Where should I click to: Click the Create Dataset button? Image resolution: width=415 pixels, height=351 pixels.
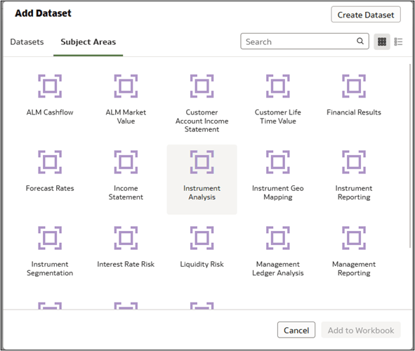coord(366,15)
